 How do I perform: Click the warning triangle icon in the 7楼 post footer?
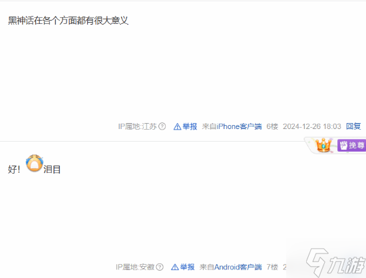coord(175,267)
